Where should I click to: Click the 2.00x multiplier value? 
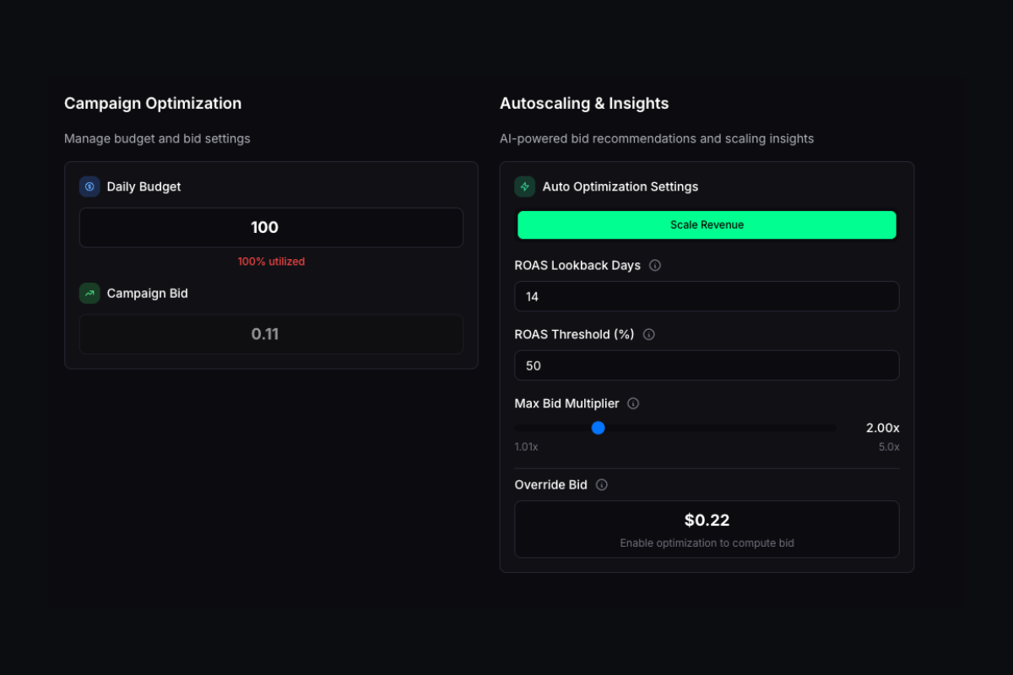[x=882, y=428]
